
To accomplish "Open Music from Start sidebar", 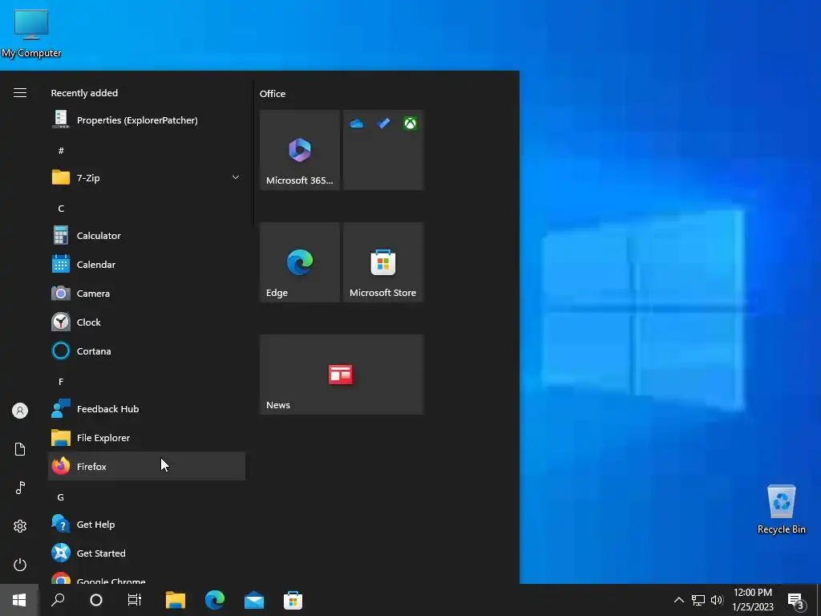I will [20, 488].
